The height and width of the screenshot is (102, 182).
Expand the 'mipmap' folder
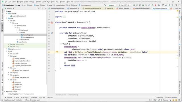click(9, 73)
